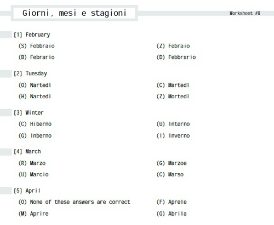Select answer (S) Febbraio for February

click(37, 46)
